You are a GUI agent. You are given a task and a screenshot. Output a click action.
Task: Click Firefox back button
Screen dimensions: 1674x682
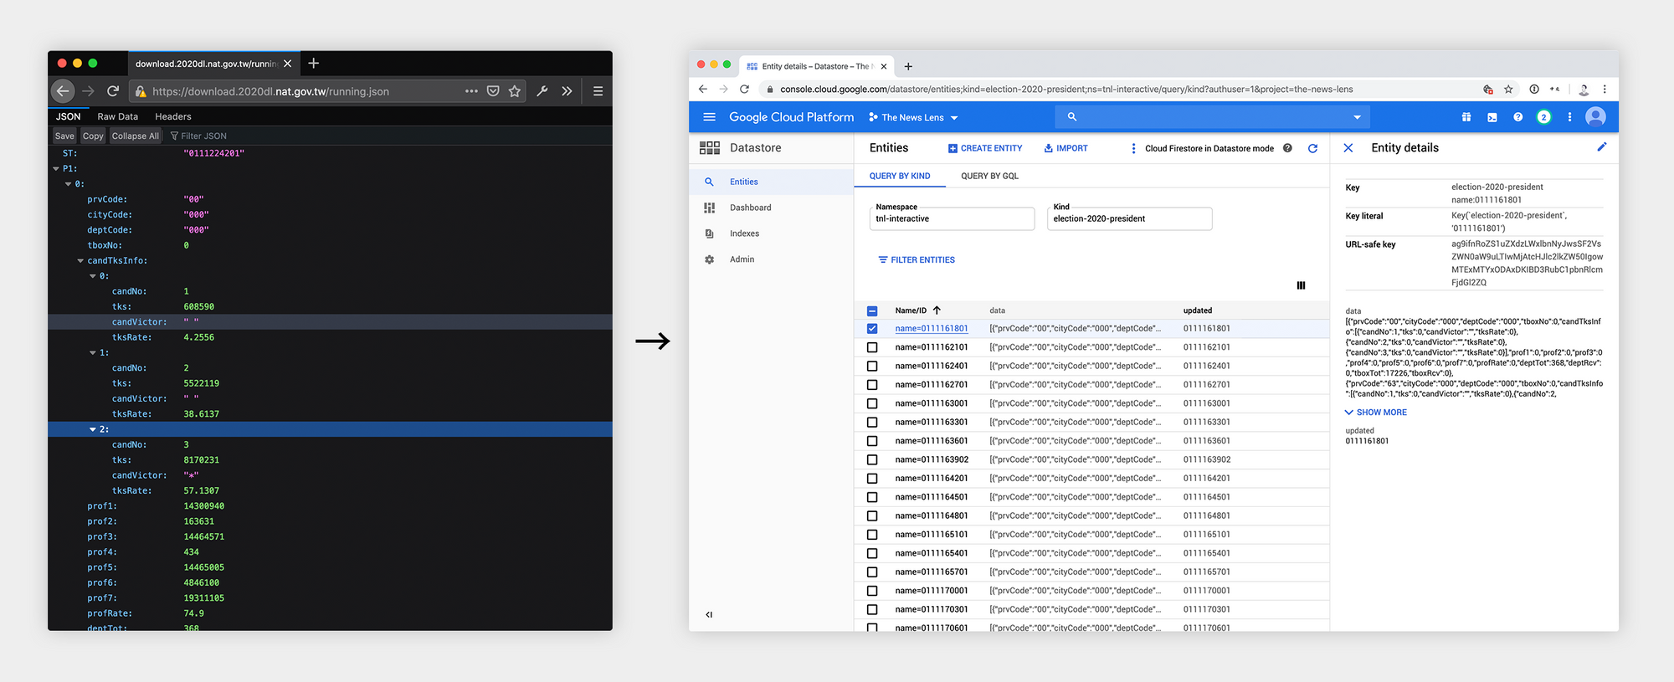(x=63, y=91)
